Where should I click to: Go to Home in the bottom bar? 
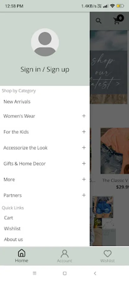21,256
